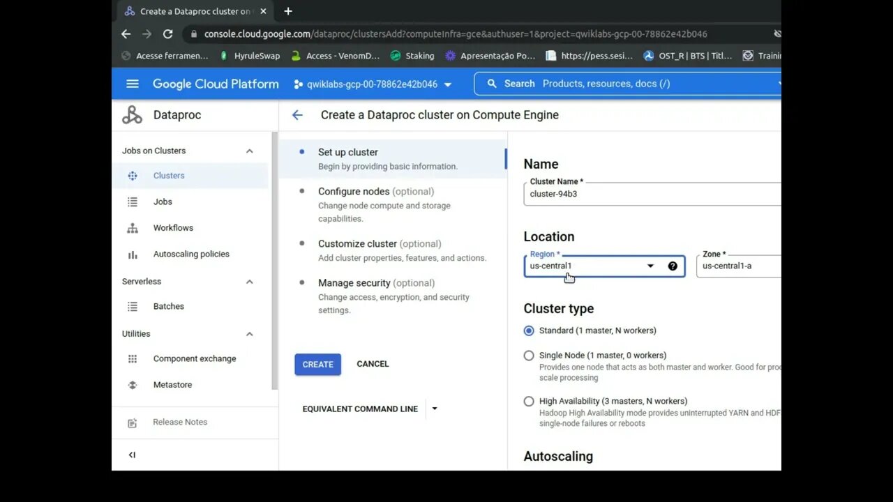
Task: Reload the page with the refresh icon
Action: pyautogui.click(x=167, y=33)
